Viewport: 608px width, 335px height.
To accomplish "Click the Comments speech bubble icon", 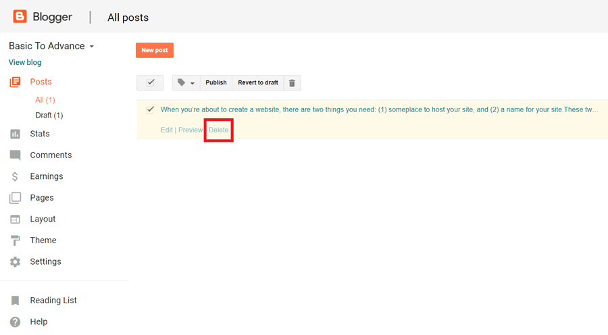I will coord(15,155).
